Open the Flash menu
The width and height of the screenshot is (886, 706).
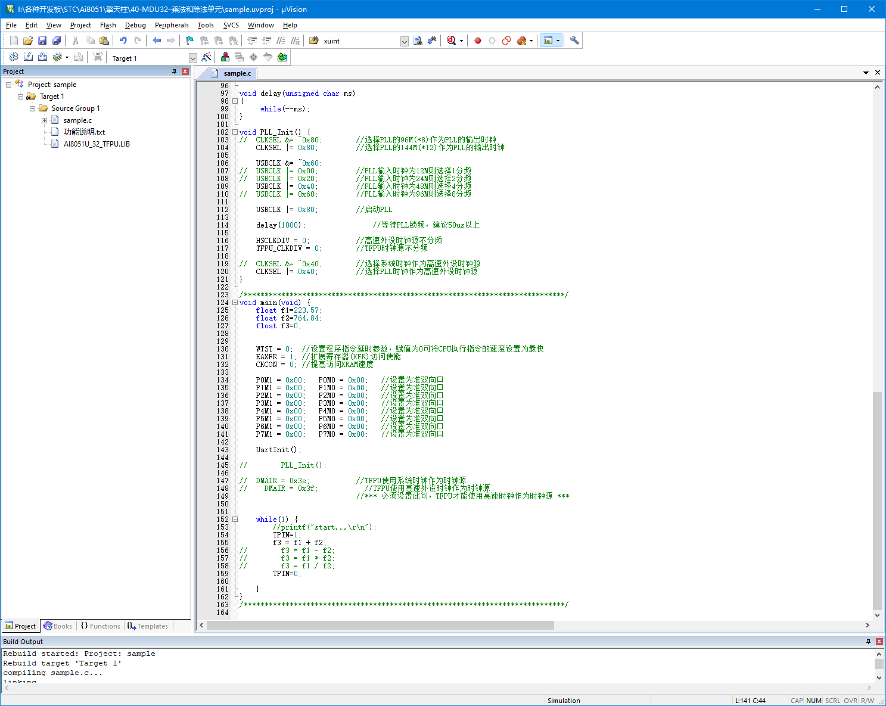[x=108, y=25]
